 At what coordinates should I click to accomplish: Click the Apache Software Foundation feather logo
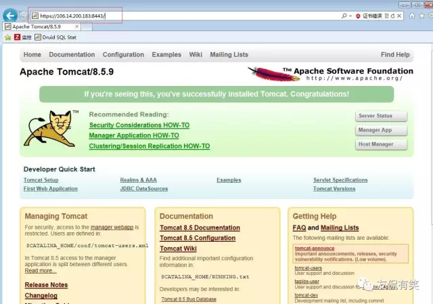pyautogui.click(x=330, y=74)
